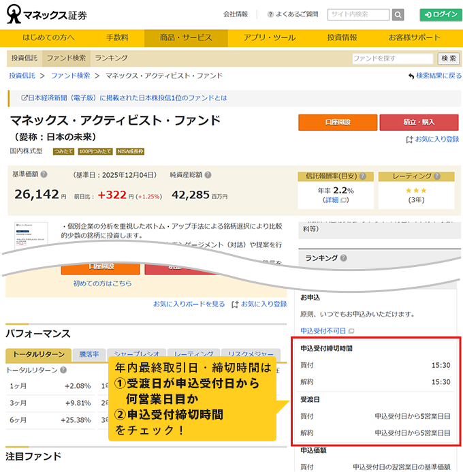Click favorite-add icon beside お気に入りボードを見る
The width and height of the screenshot is (463, 472).
point(235,304)
